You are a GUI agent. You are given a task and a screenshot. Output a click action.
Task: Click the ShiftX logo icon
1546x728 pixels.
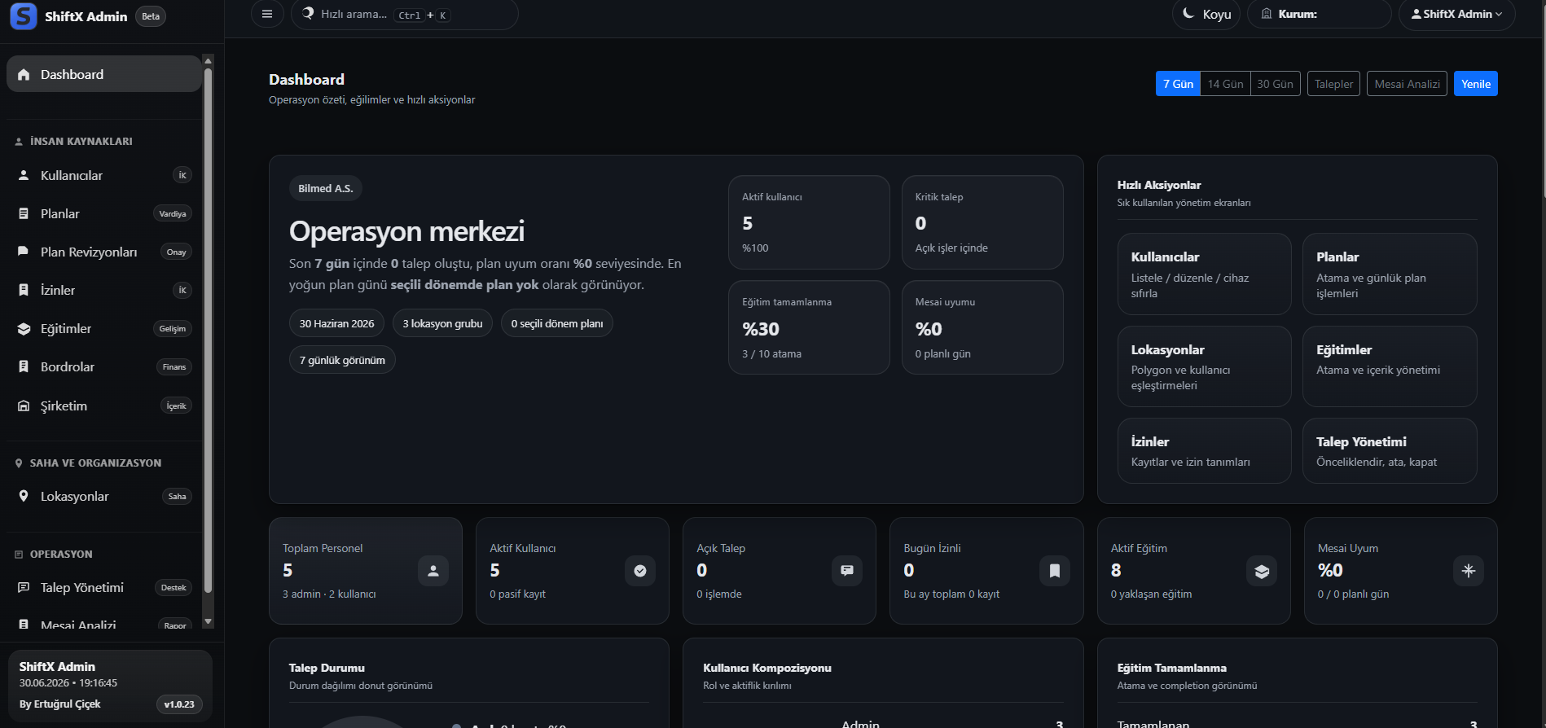coord(24,16)
